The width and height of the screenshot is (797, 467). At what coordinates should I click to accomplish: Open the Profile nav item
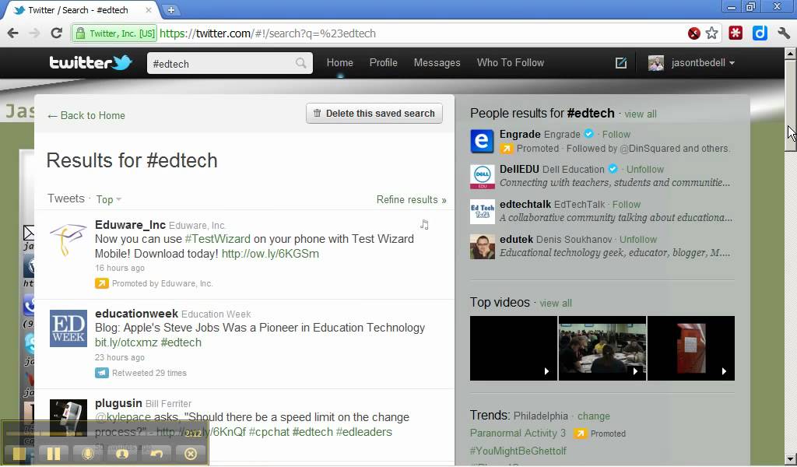(383, 62)
